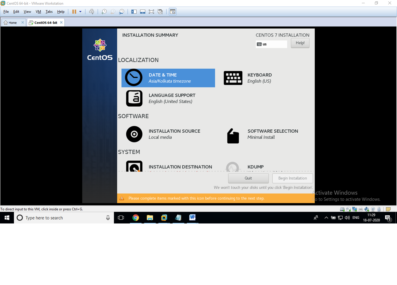
Task: Expand hidden icons in the system tray
Action: [x=326, y=217]
